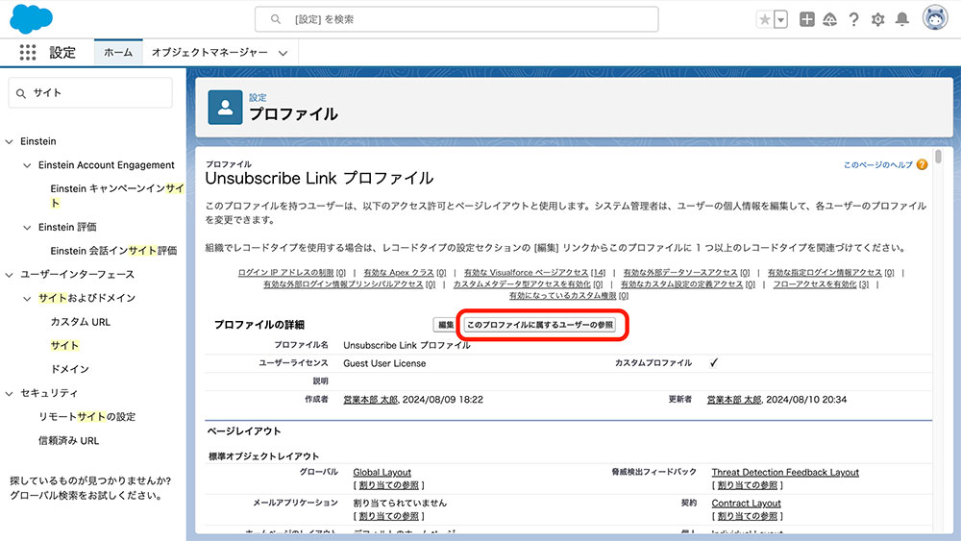Collapse the Einstein 評価 node
961x541 pixels.
click(27, 228)
